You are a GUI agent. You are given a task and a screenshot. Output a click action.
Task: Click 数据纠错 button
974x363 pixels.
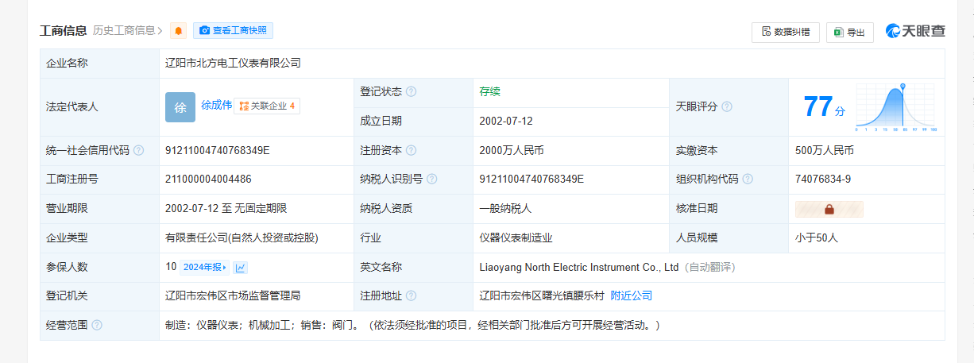tap(786, 32)
